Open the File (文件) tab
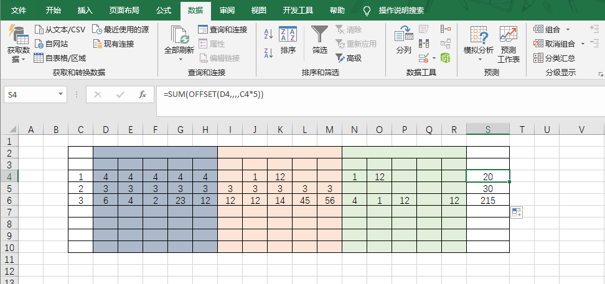Screen dimensions: 605x284 [19, 11]
